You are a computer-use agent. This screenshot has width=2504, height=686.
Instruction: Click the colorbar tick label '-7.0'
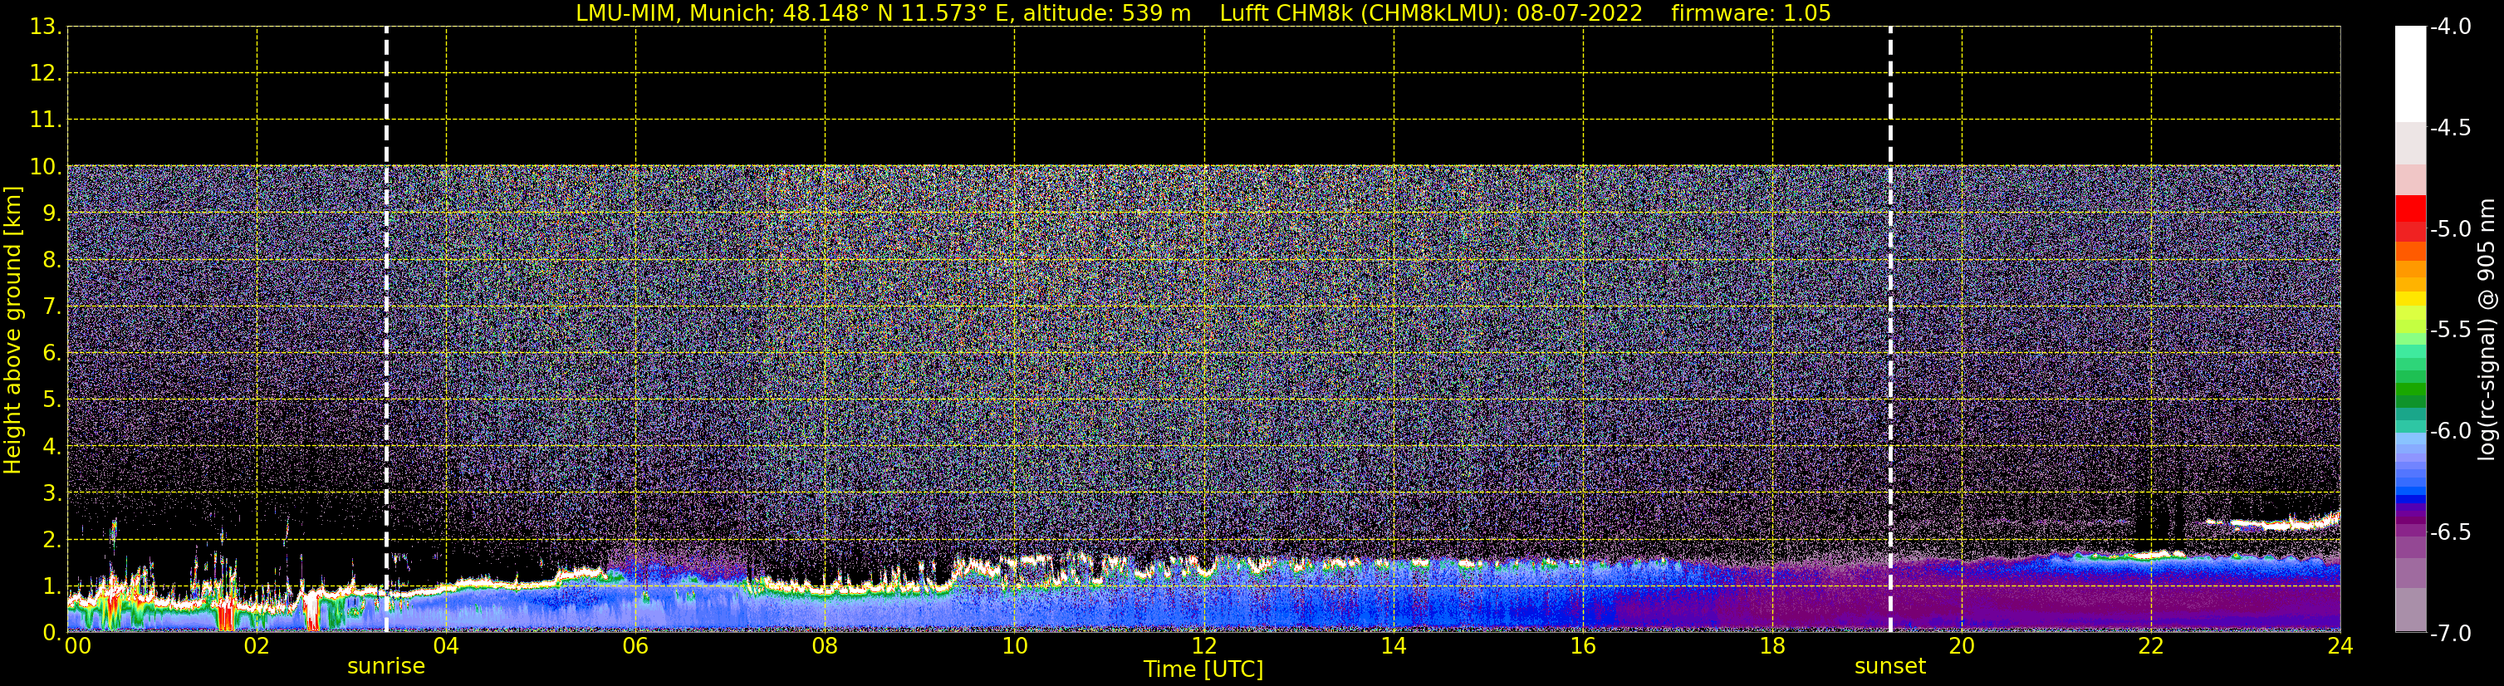pyautogui.click(x=2449, y=634)
